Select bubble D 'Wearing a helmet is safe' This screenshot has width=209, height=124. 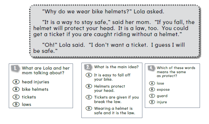89,108
